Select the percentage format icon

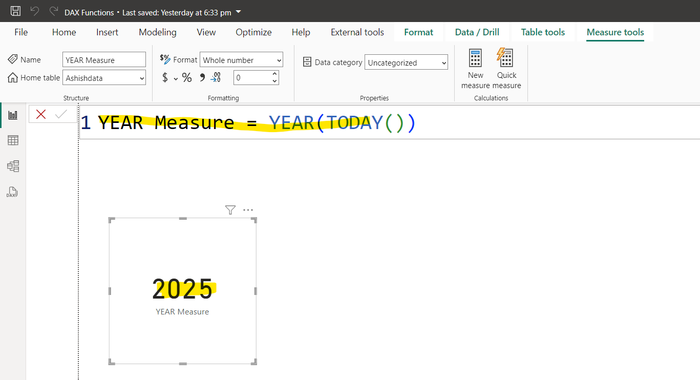click(187, 77)
